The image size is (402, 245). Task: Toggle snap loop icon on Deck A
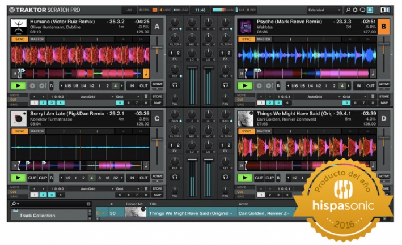pyautogui.click(x=51, y=85)
